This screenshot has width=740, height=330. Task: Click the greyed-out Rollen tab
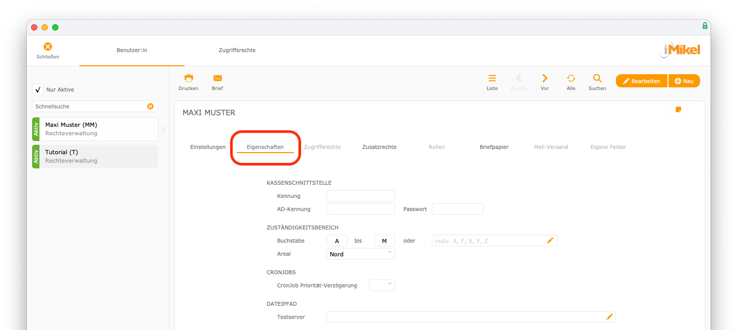[437, 147]
